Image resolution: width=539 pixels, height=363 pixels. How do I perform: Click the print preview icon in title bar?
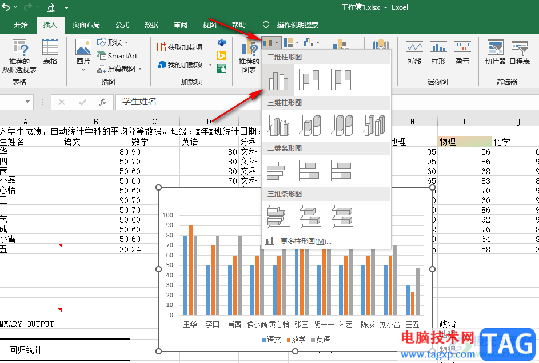(x=50, y=7)
